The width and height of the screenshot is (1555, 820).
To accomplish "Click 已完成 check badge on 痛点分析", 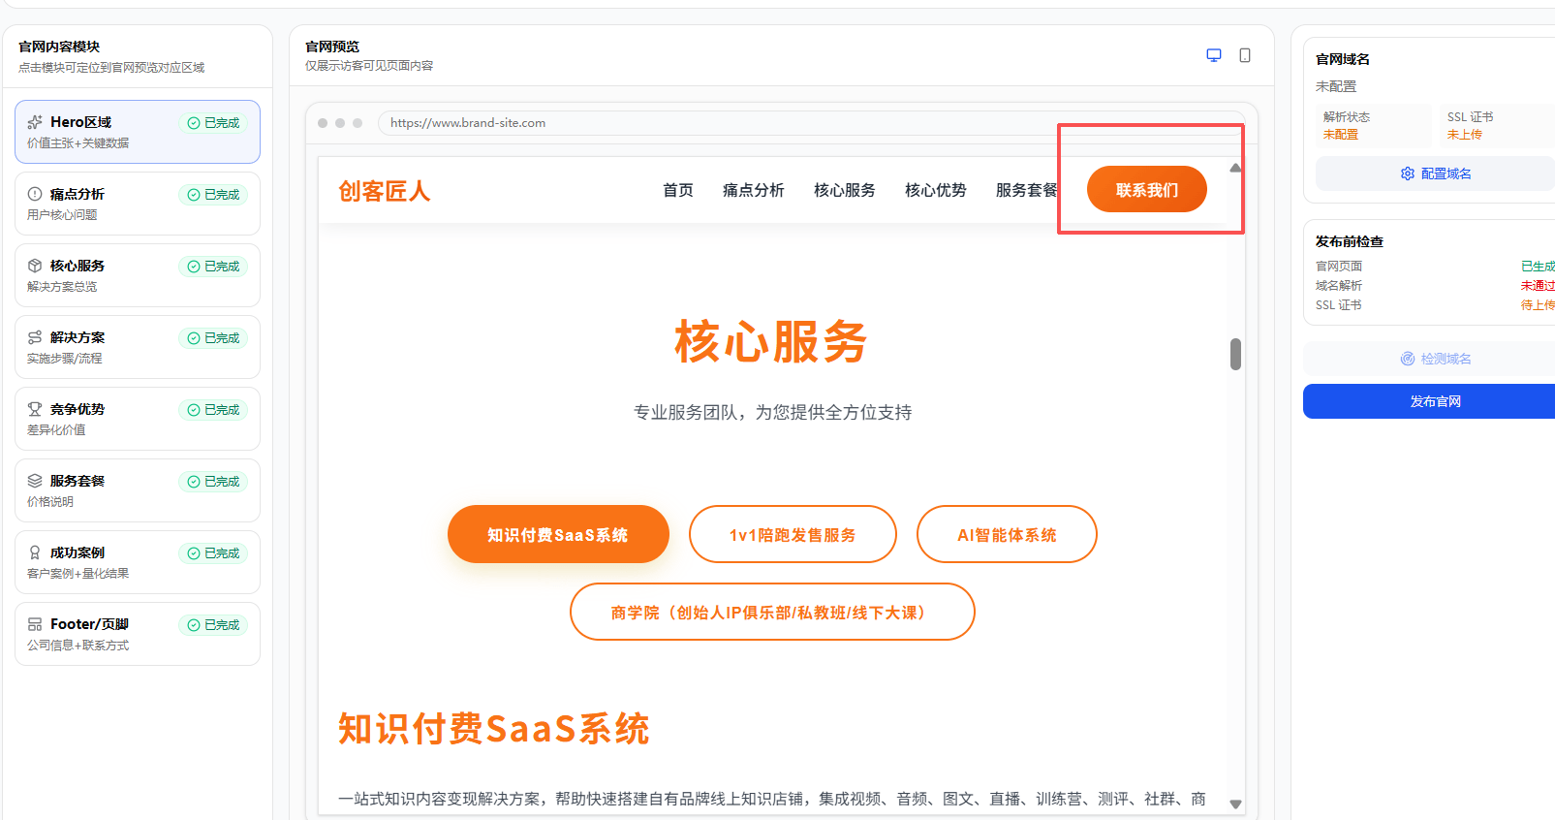I will tap(213, 195).
